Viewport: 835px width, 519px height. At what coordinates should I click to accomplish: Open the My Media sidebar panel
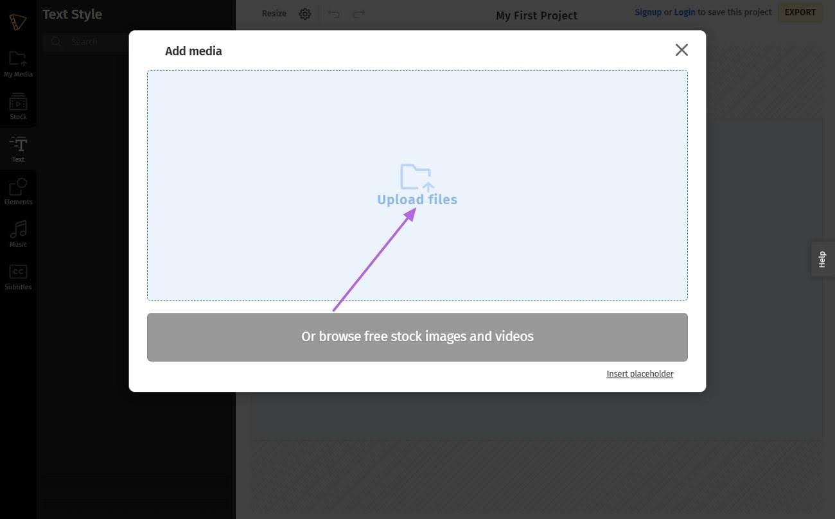click(18, 64)
